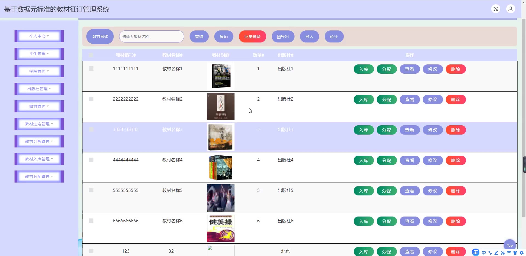Expand the 教材选定管理 sidebar menu
Image resolution: width=526 pixels, height=256 pixels.
(39, 124)
